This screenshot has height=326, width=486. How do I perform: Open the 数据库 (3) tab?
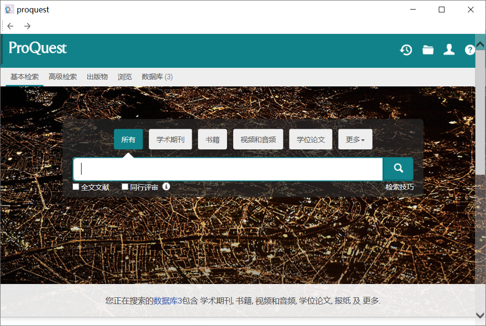pos(157,77)
